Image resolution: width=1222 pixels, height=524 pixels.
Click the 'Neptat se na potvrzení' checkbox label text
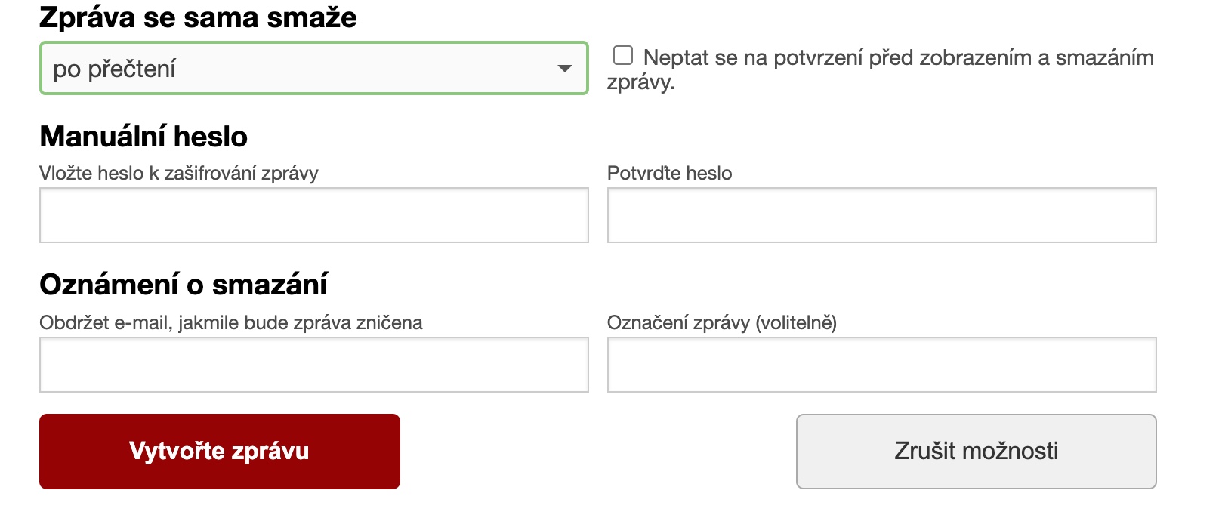coord(898,57)
